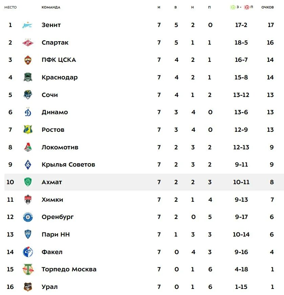
Task: Click the Fakel club logo
Action: tap(28, 252)
